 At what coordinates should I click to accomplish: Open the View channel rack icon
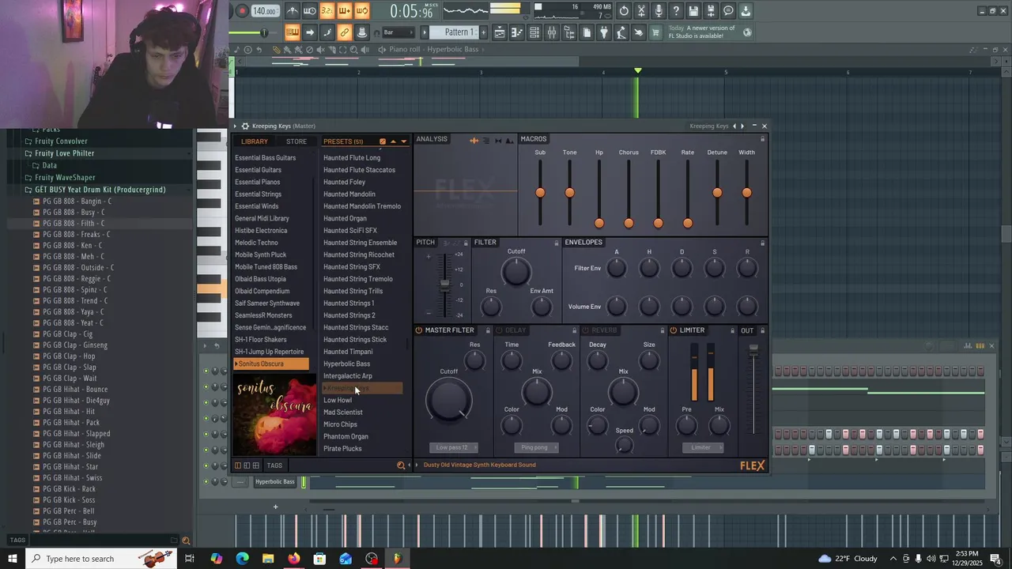click(534, 32)
